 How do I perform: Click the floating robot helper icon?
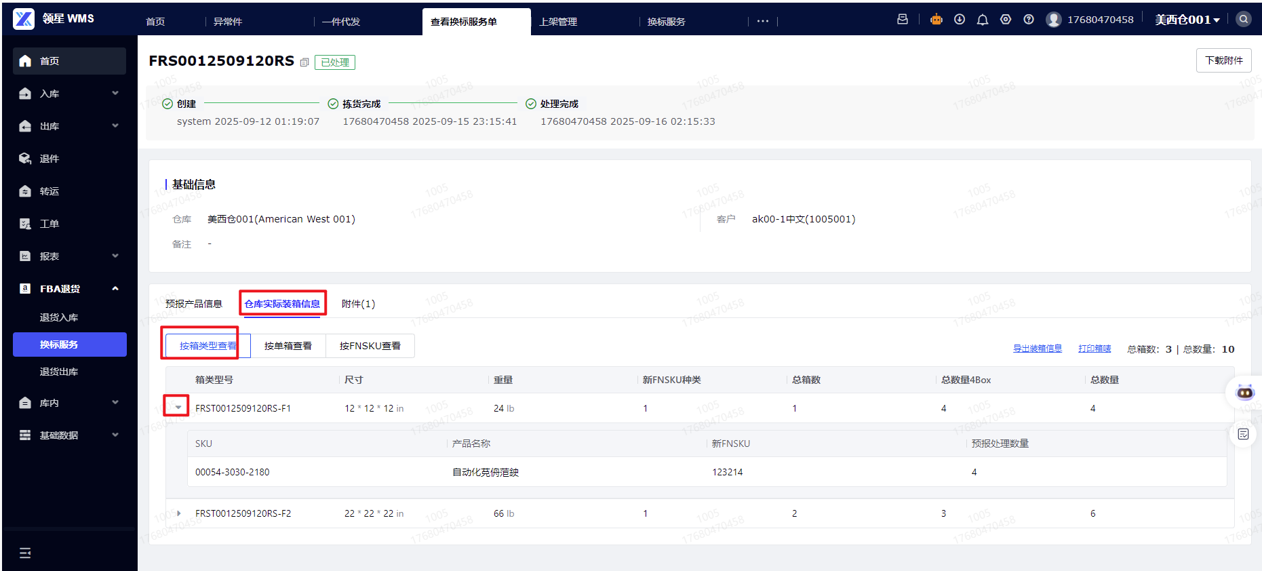click(x=1246, y=393)
